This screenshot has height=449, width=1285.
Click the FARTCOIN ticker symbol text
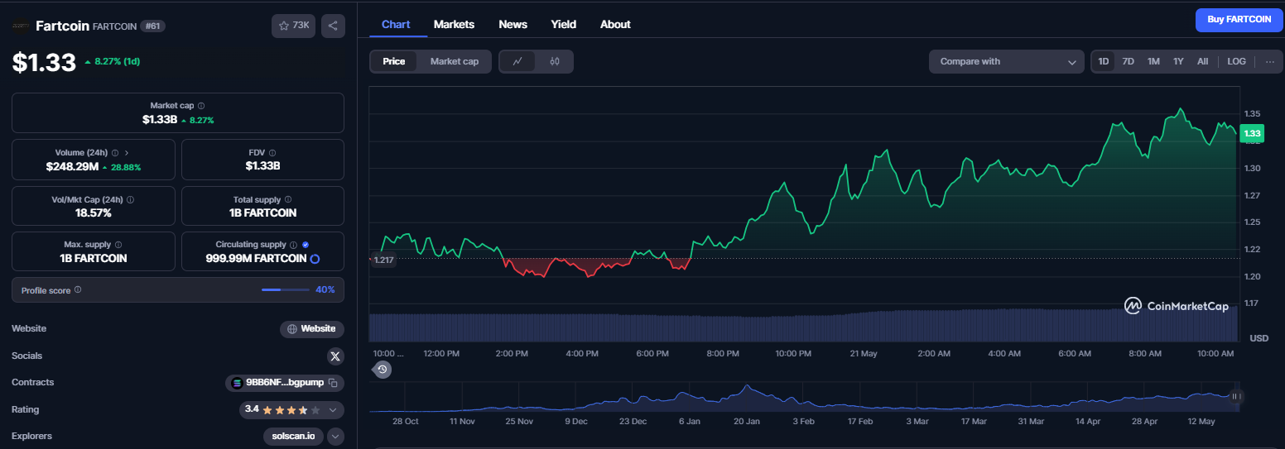click(x=113, y=26)
